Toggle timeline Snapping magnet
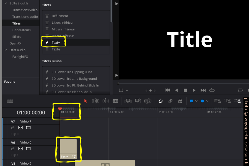The height and width of the screenshot is (166, 249). point(161,101)
